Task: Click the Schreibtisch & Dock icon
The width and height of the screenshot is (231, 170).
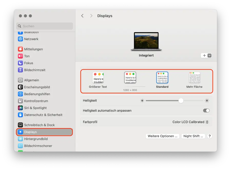Action: click(20, 125)
